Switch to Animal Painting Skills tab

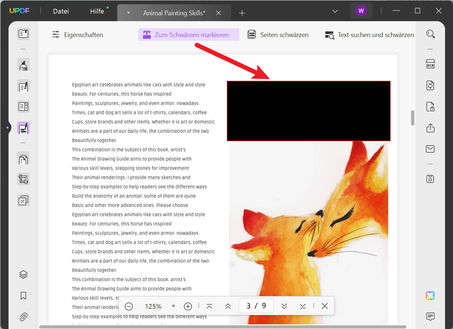coord(174,13)
